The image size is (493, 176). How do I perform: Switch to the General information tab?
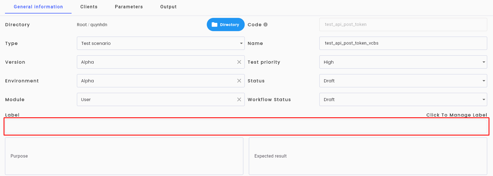(x=38, y=7)
